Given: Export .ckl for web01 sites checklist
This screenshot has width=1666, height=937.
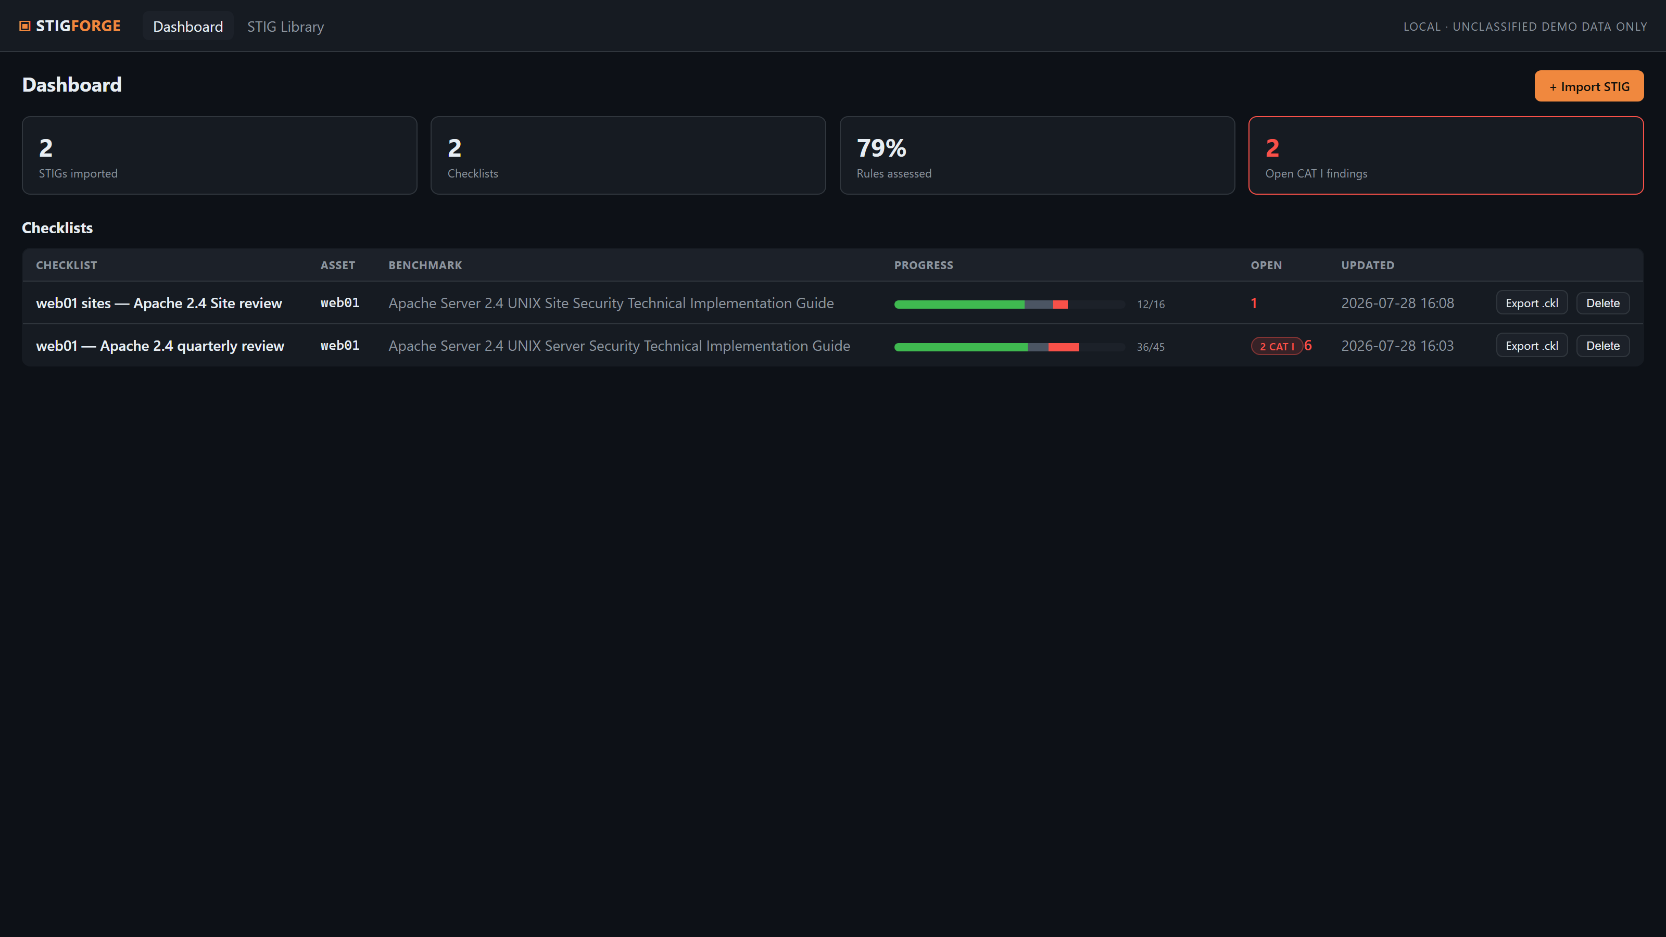Looking at the screenshot, I should (1532, 302).
